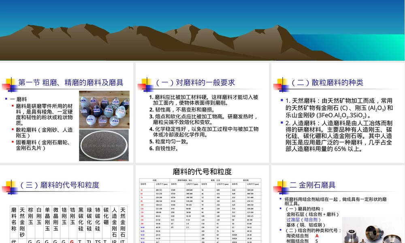Open the mountain landscape title slide
Image resolution: width=405 pixels, height=243 pixels.
202,30
